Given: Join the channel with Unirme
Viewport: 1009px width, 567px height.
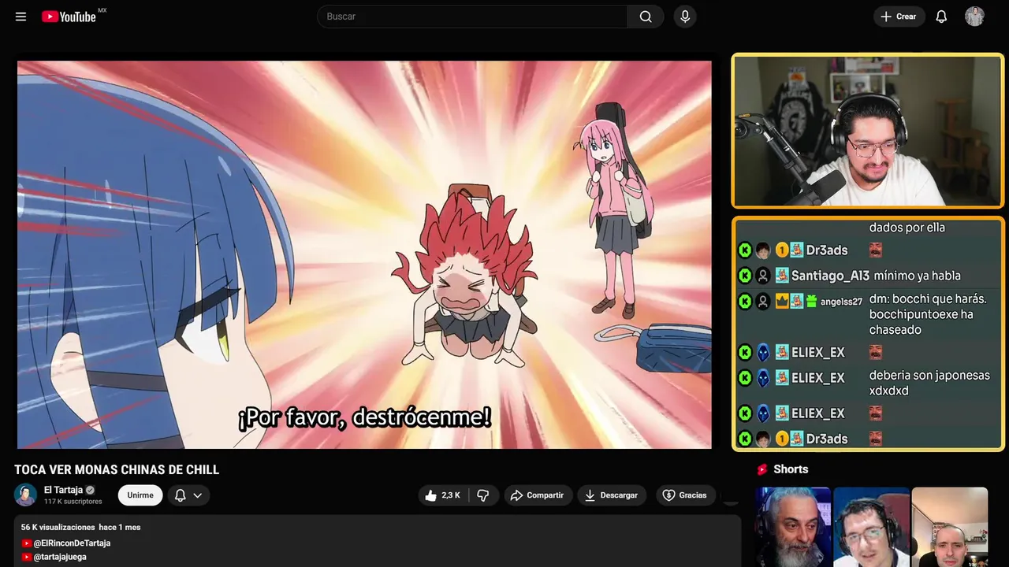Looking at the screenshot, I should tap(140, 495).
